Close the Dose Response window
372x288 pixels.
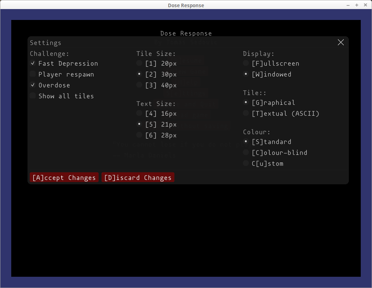point(365,5)
